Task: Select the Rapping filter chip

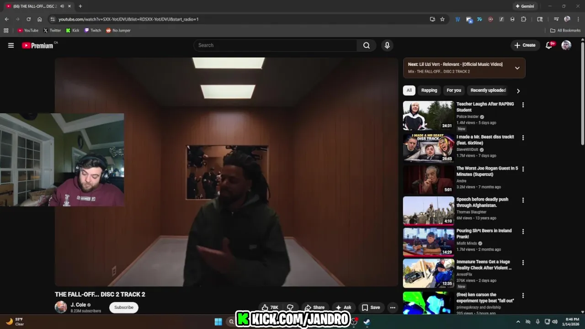Action: (429, 90)
